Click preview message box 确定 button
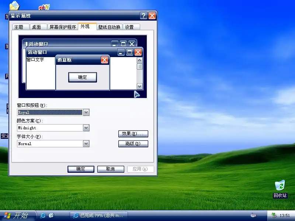The height and width of the screenshot is (221, 295). point(82,77)
